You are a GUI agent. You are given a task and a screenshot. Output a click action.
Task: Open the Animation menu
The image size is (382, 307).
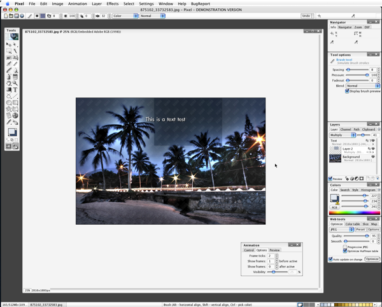click(x=78, y=4)
